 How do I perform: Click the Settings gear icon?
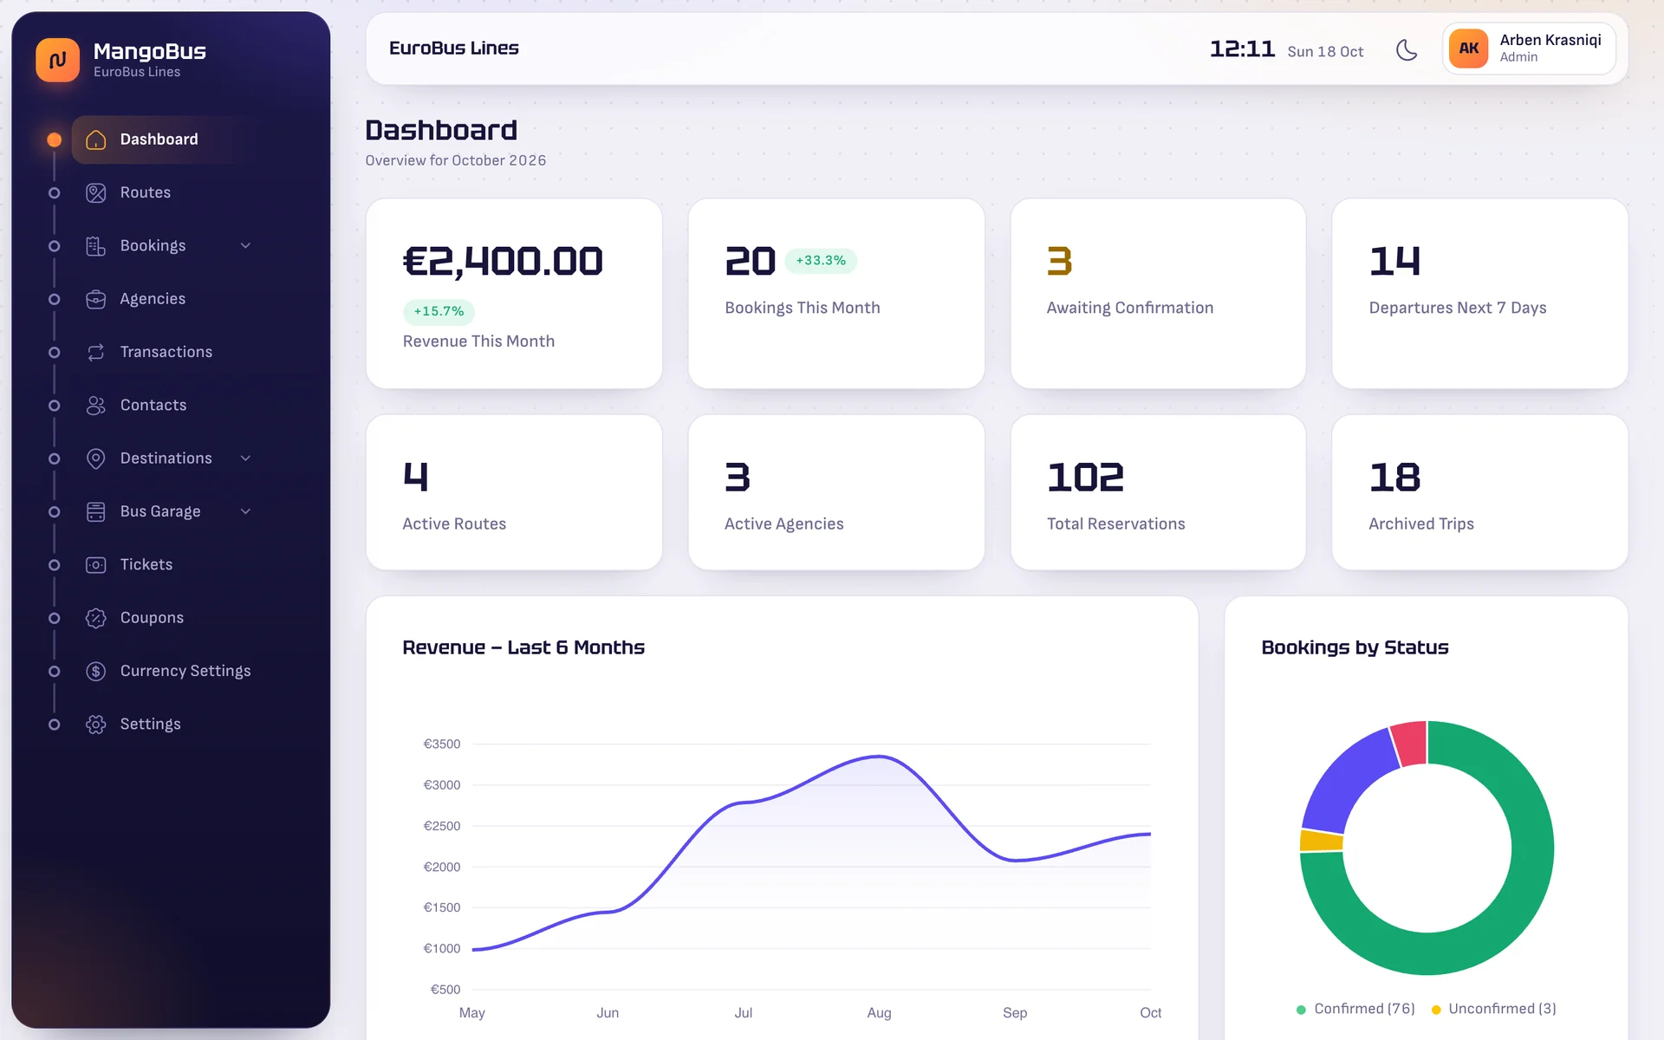pyautogui.click(x=96, y=725)
